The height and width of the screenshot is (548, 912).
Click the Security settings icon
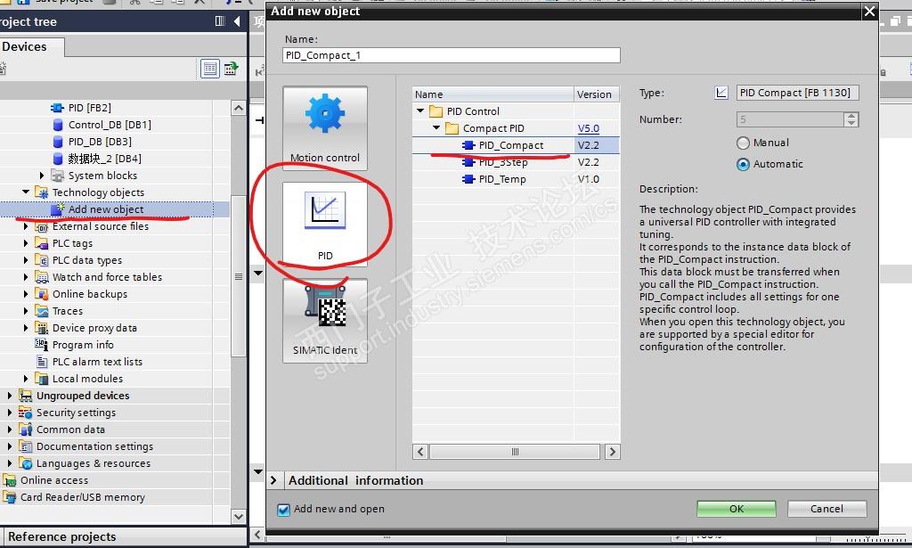click(25, 413)
